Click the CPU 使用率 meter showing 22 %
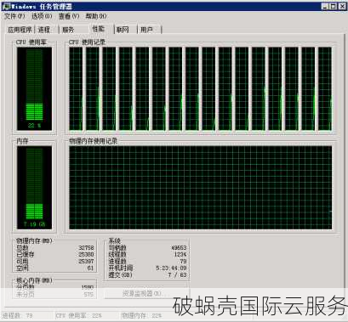 pyautogui.click(x=34, y=88)
